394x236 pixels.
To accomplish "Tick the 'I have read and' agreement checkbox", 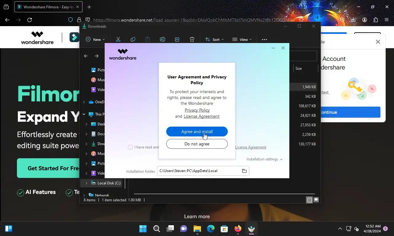I will pos(130,147).
